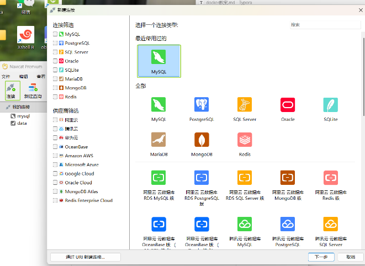The width and height of the screenshot is (365, 266).
Task: Choose SQLite connection type icon
Action: pos(331,104)
